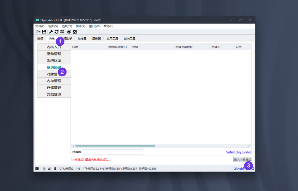Click the scrollbar left arrow
Viewport: 298px width, 191px height.
coord(73,146)
